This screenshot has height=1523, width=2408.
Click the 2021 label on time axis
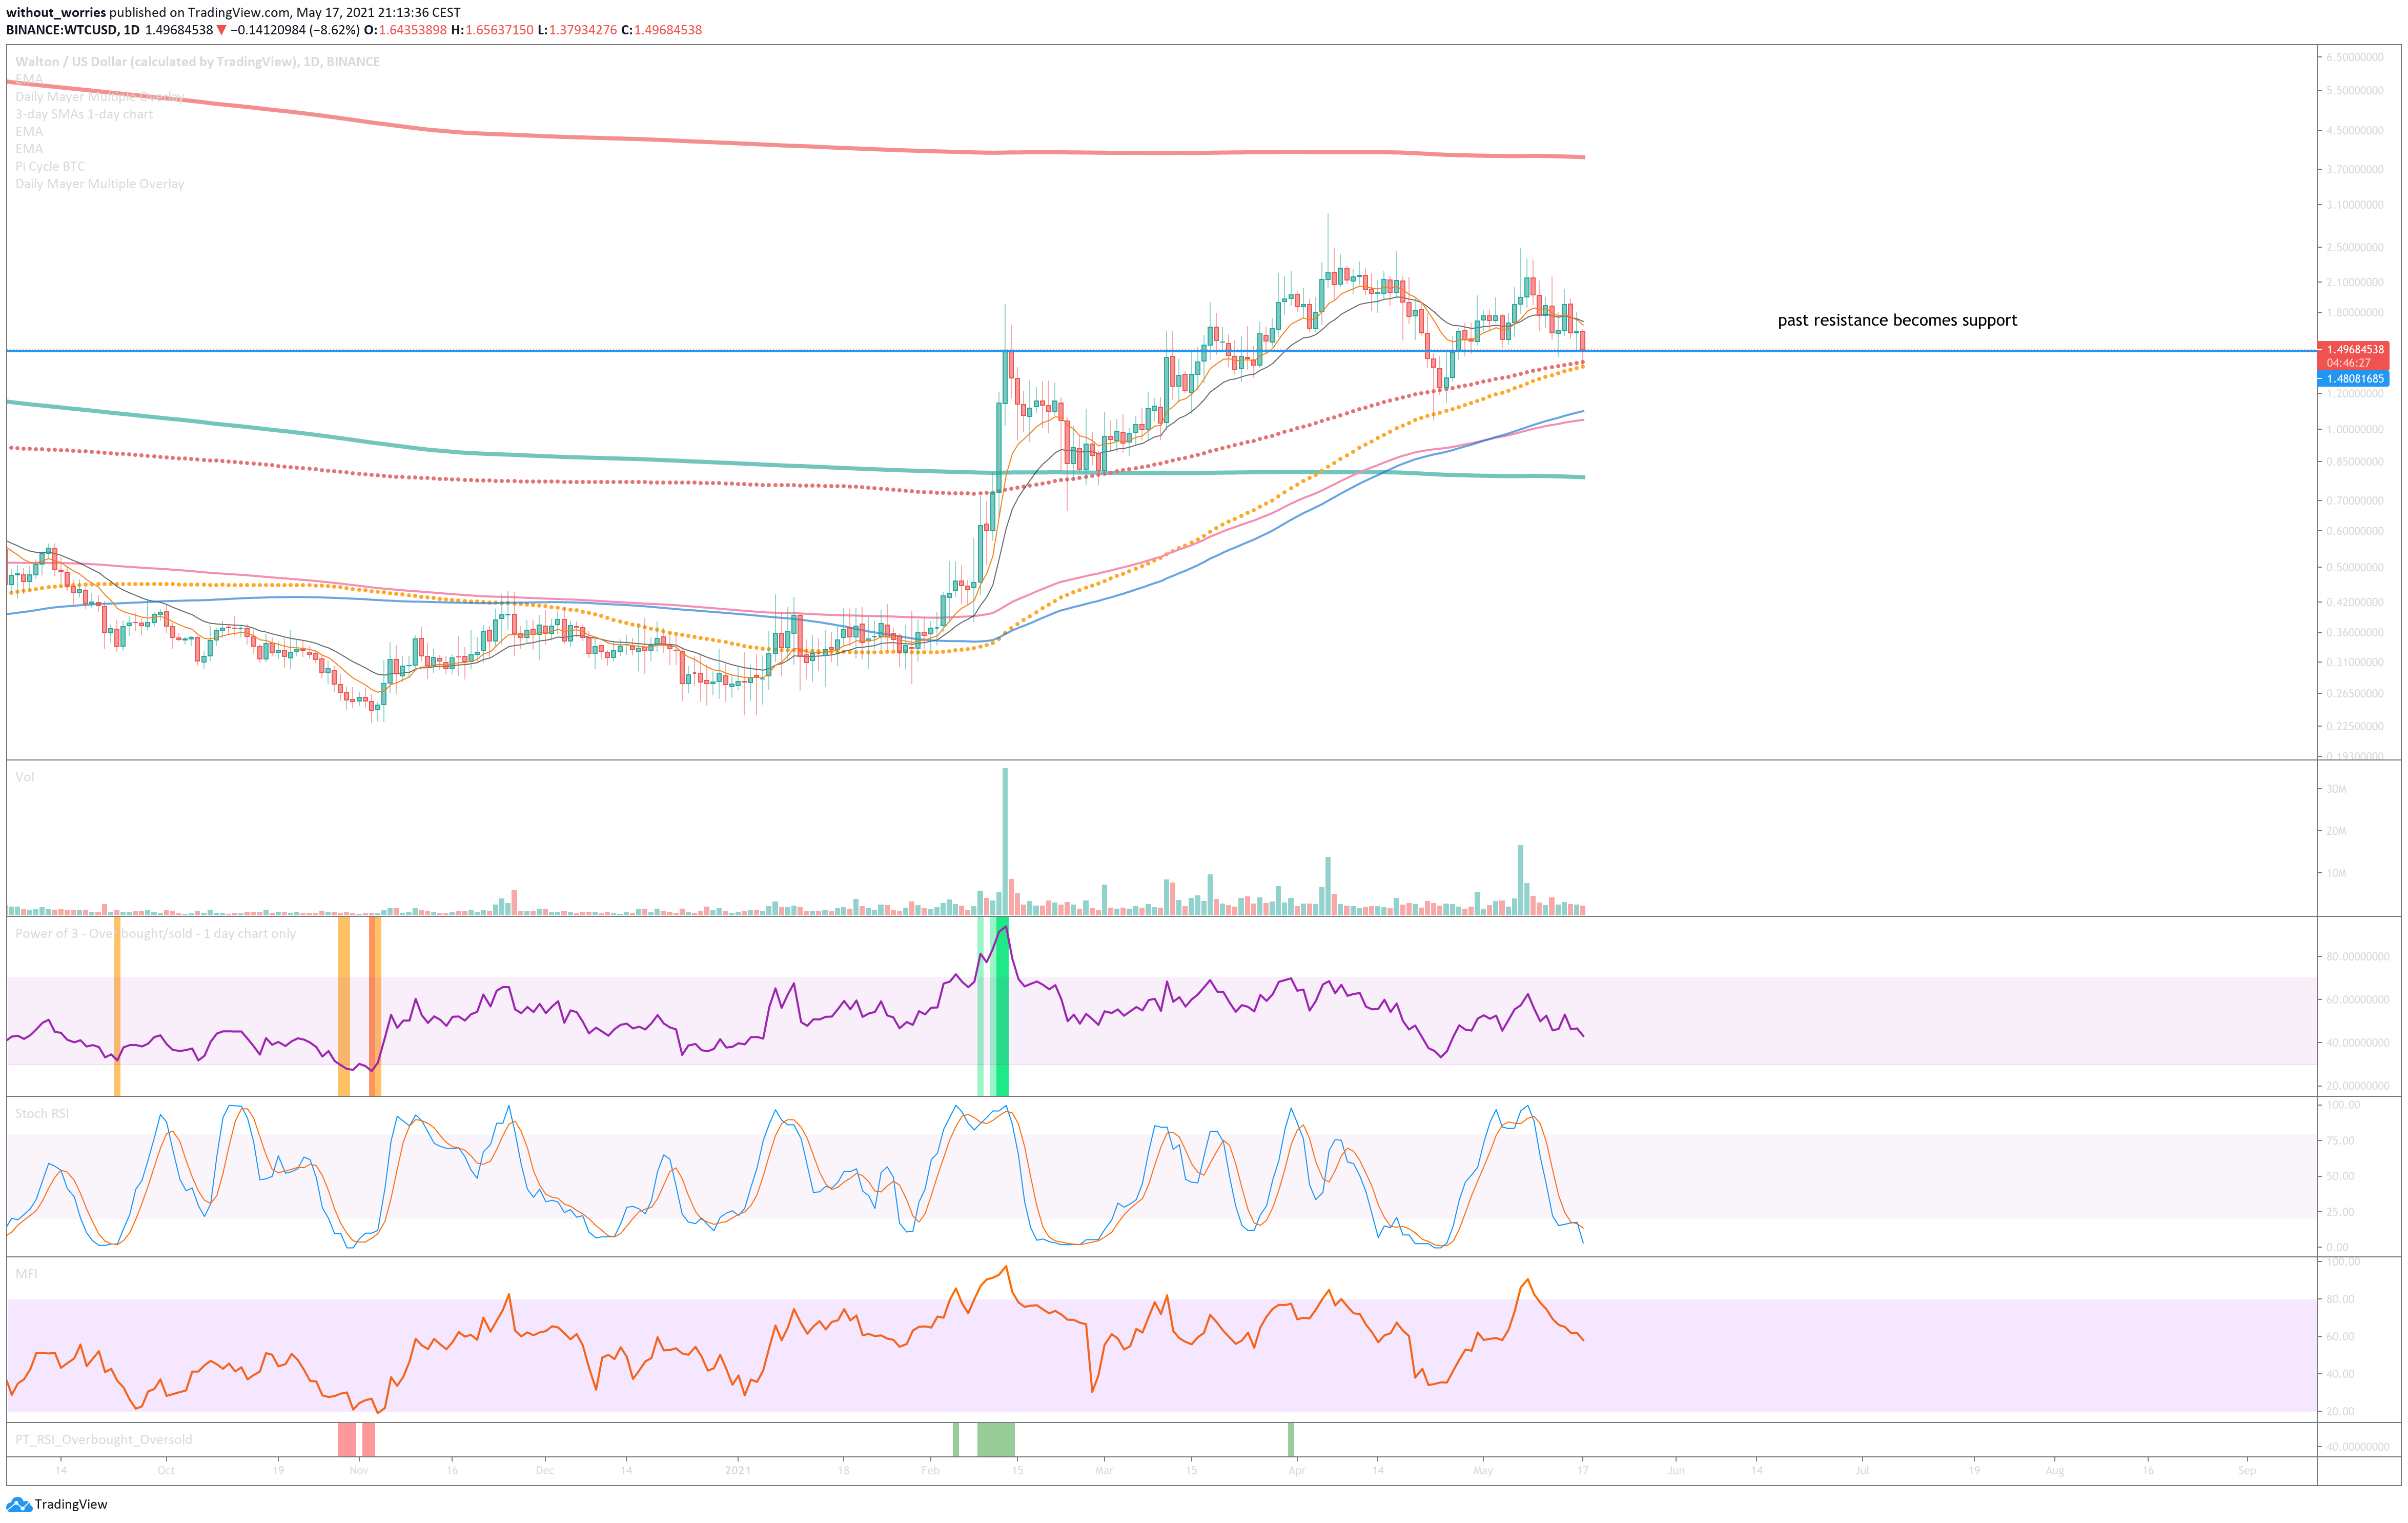coord(737,1470)
